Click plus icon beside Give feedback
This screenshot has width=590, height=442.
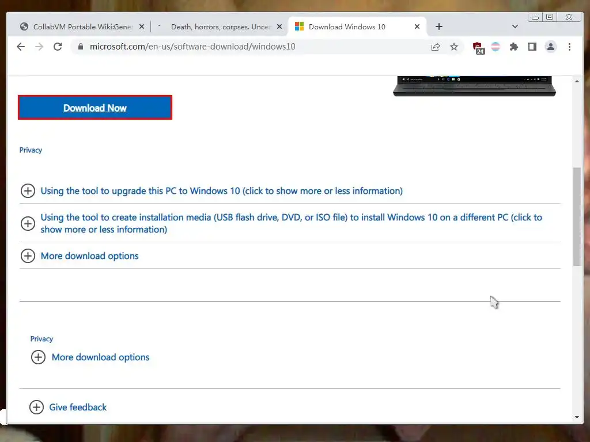pos(36,407)
